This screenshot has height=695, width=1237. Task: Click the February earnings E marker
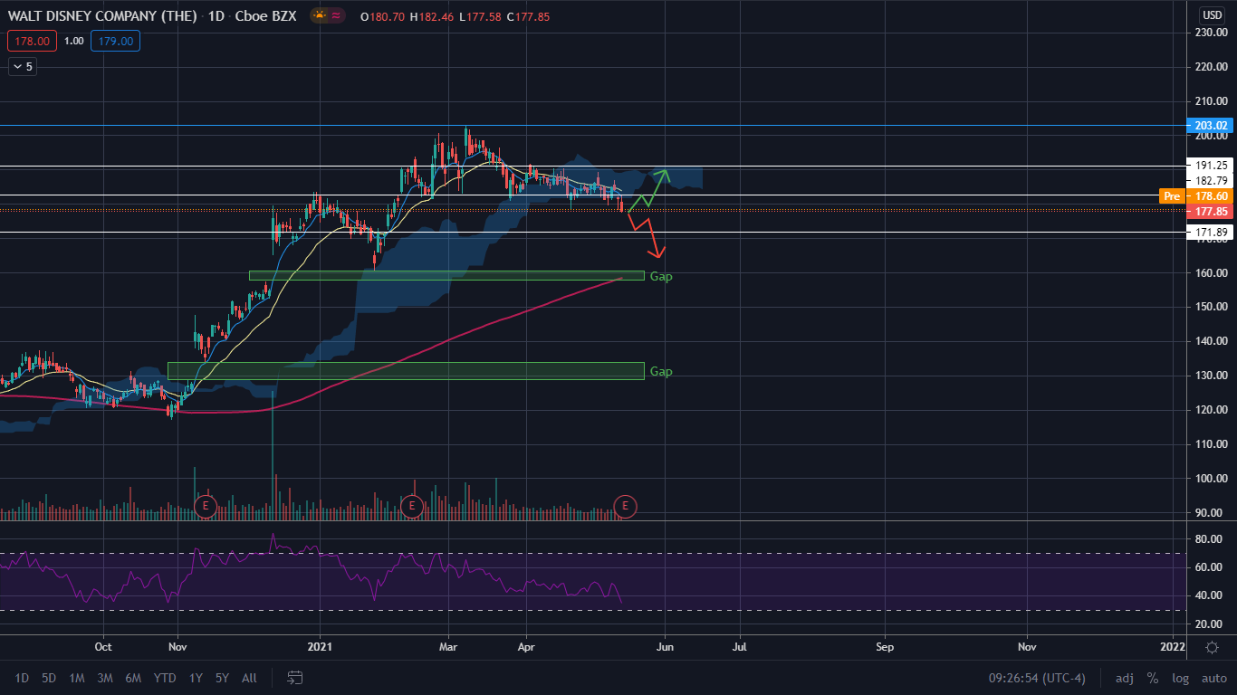[x=412, y=505]
